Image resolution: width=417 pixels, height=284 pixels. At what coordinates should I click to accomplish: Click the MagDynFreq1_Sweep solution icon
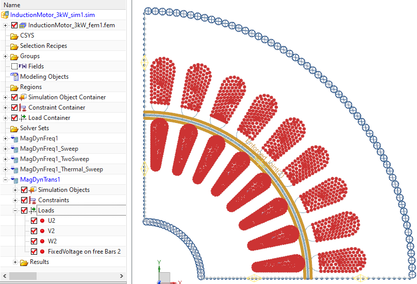point(14,149)
